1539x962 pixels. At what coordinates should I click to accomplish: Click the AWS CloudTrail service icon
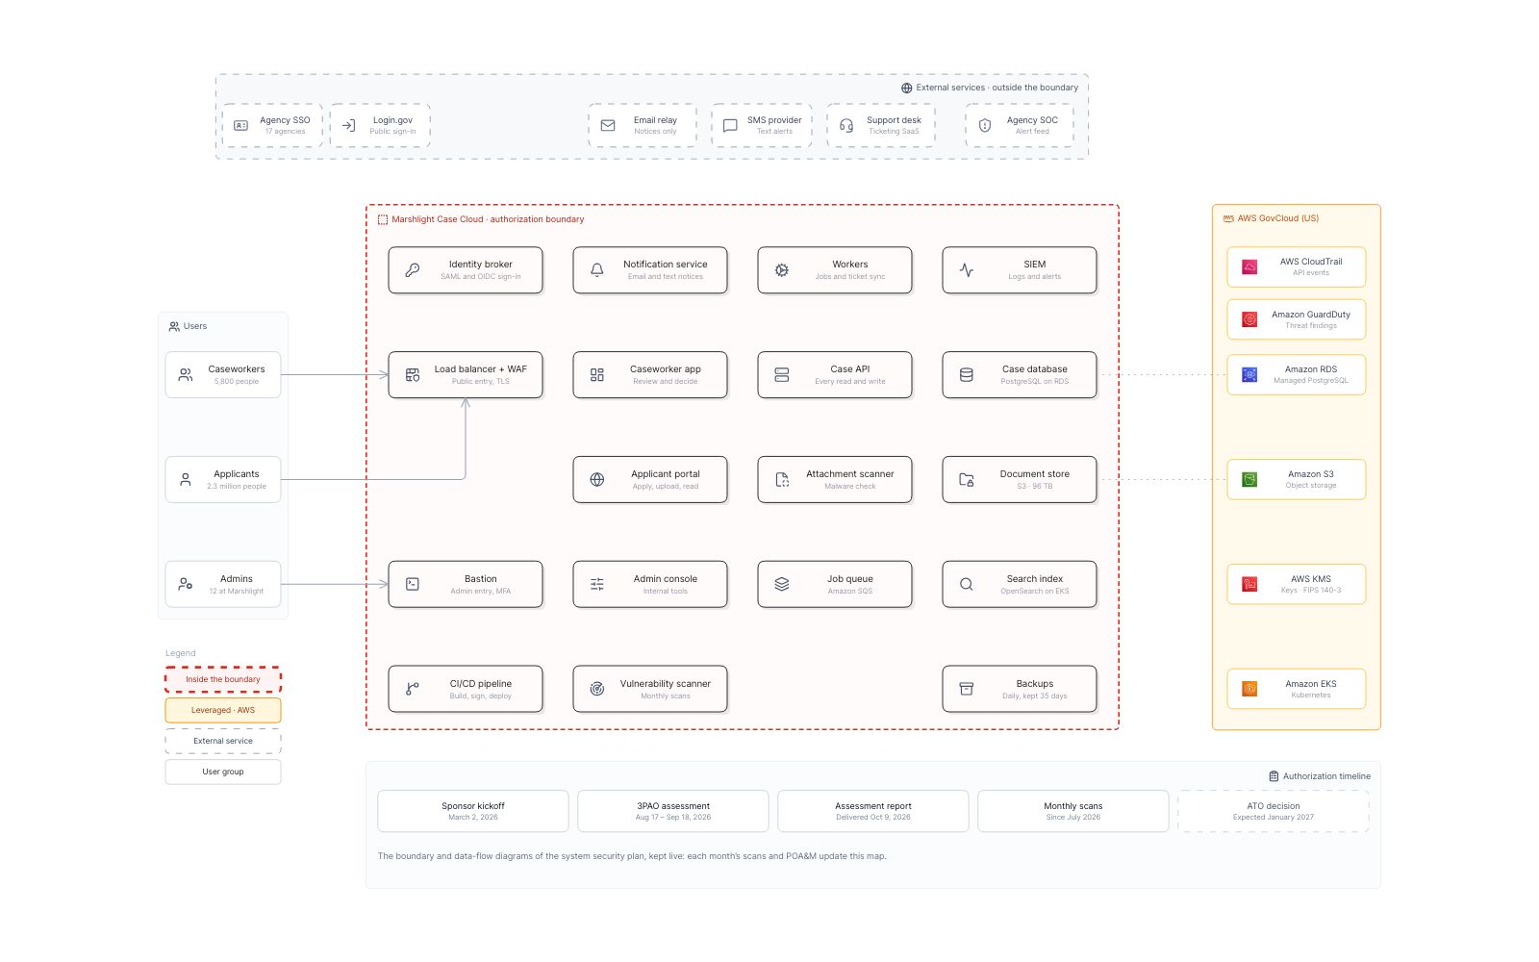point(1249,267)
